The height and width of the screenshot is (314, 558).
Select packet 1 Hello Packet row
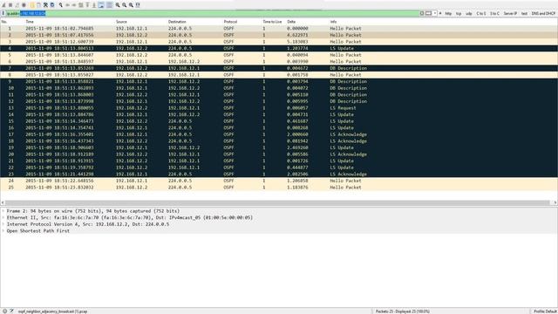point(279,29)
